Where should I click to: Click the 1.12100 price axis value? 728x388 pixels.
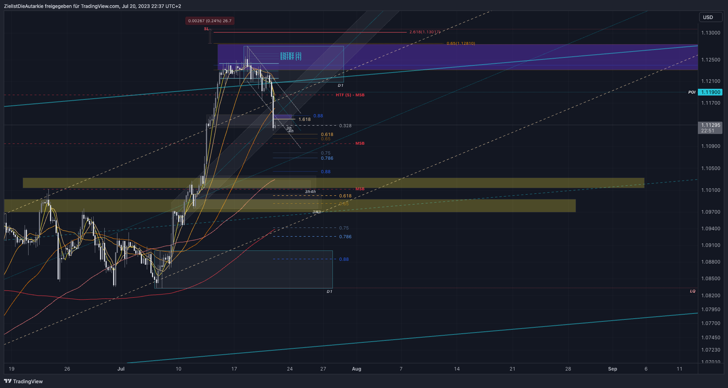tap(711, 81)
